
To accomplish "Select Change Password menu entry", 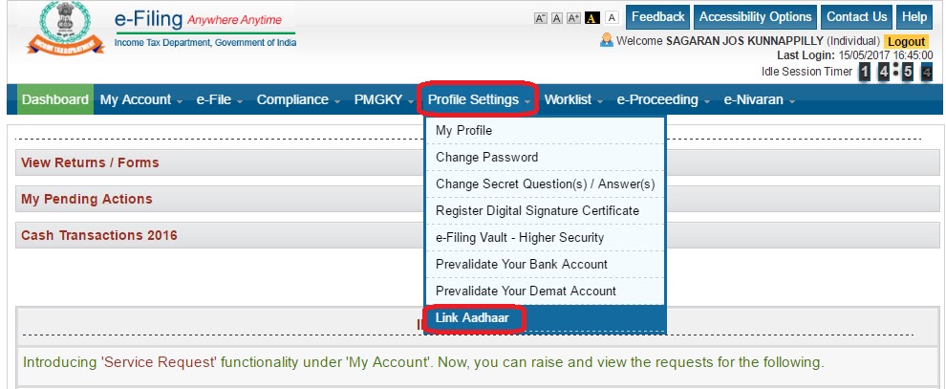I will pos(546,158).
